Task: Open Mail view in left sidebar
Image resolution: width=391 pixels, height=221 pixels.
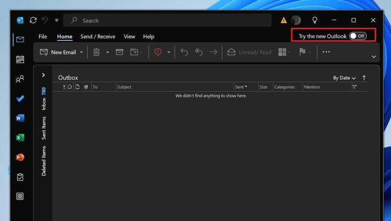Action: pos(20,40)
